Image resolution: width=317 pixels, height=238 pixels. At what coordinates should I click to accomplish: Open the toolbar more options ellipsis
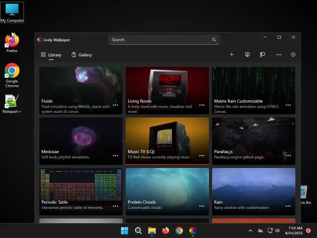pyautogui.click(x=279, y=55)
